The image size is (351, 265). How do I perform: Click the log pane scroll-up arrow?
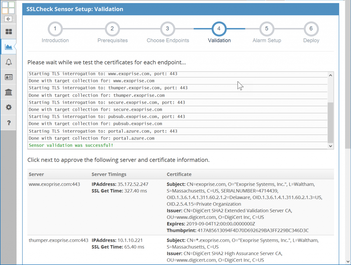tap(330, 75)
